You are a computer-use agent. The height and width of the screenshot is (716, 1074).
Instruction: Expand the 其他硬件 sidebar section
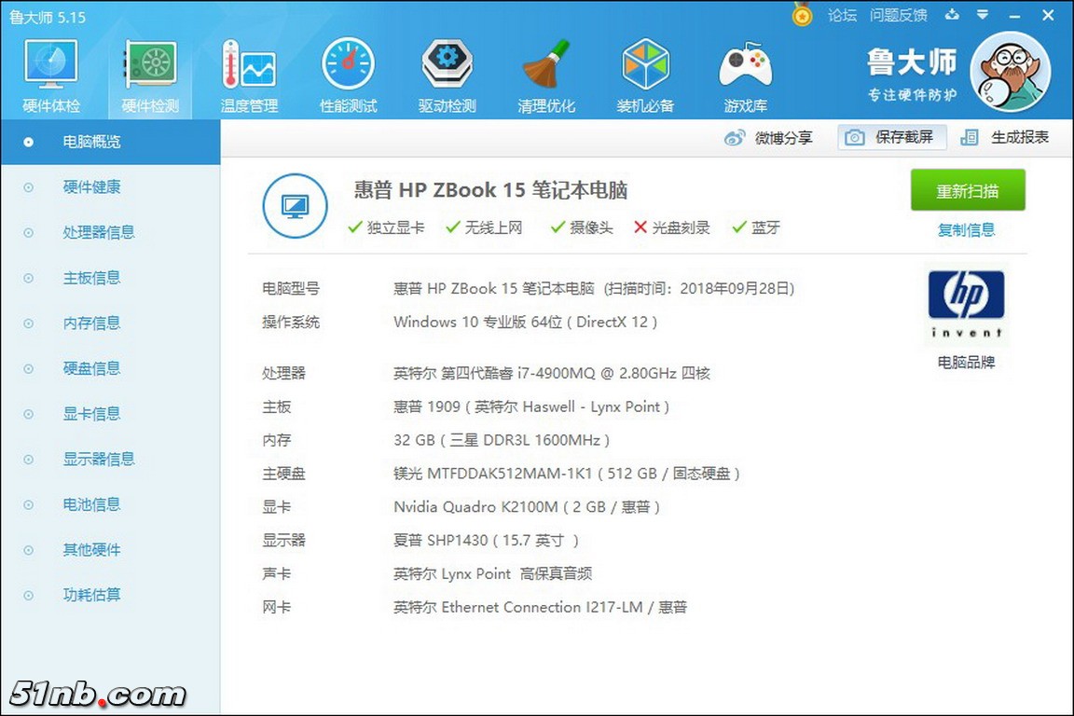point(90,549)
